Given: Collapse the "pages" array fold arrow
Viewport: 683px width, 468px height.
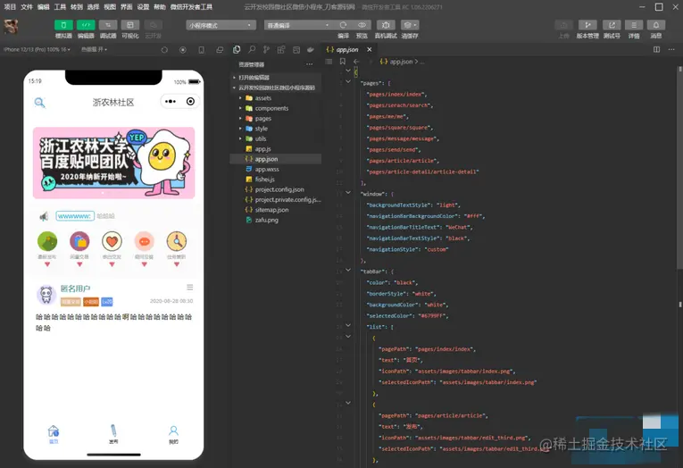Looking at the screenshot, I should 348,81.
